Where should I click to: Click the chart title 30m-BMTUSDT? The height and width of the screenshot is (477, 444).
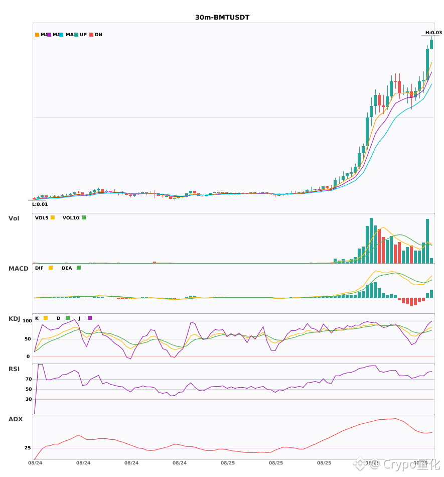[x=222, y=18]
